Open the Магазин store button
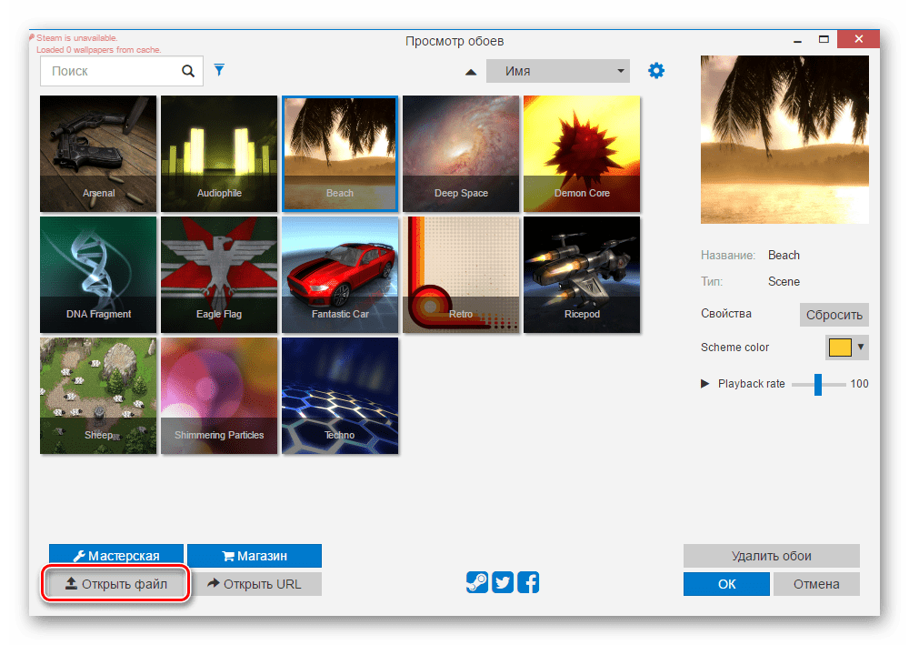 click(x=255, y=556)
